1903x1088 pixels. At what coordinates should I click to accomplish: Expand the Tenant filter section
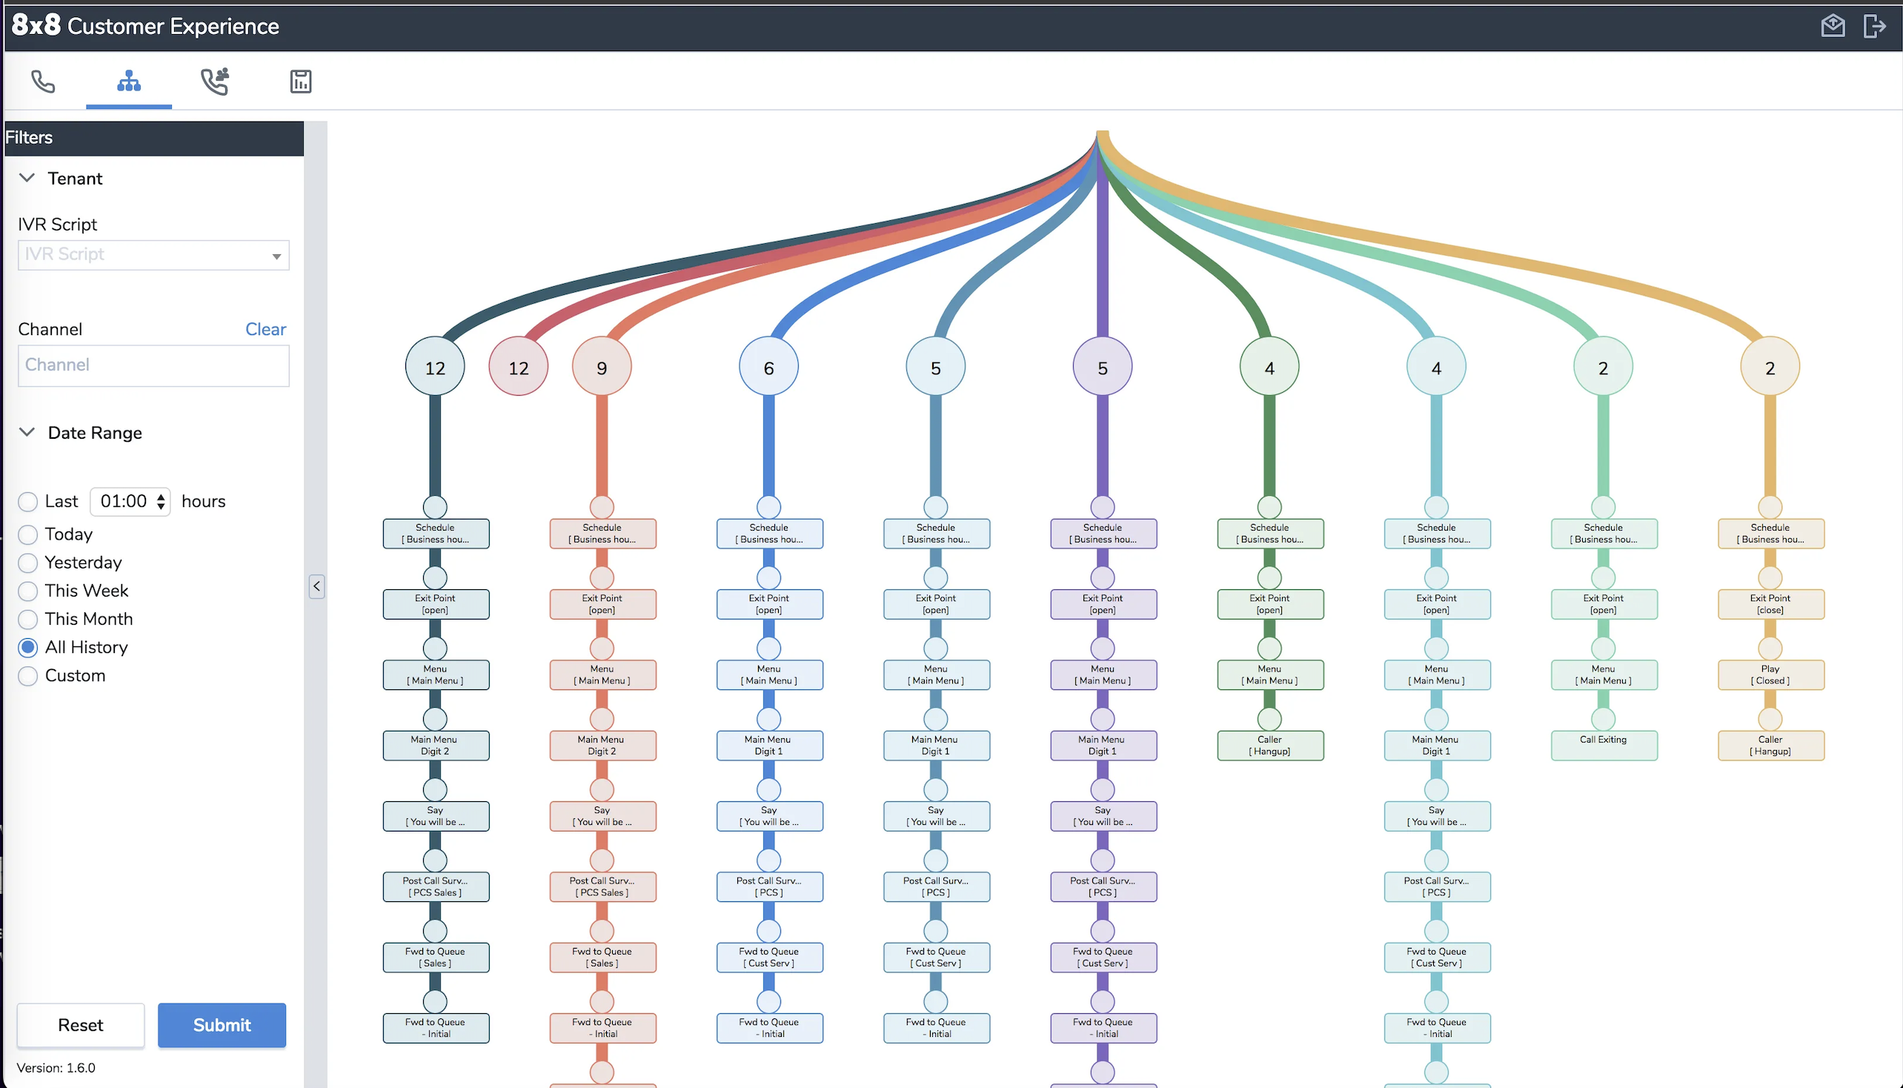tap(26, 178)
